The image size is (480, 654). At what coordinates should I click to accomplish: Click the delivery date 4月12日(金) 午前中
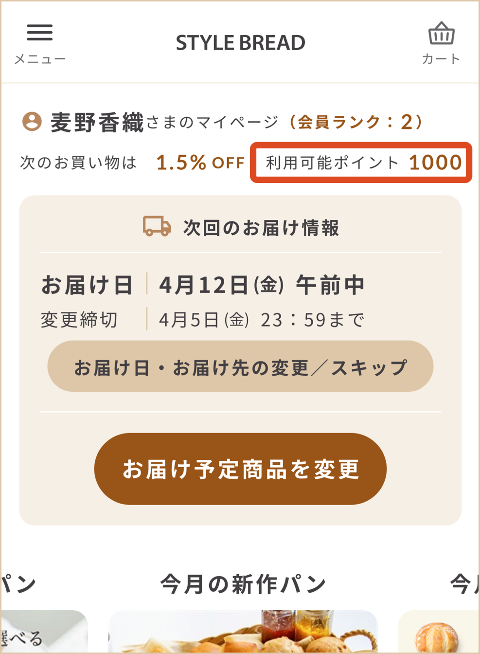pyautogui.click(x=262, y=285)
